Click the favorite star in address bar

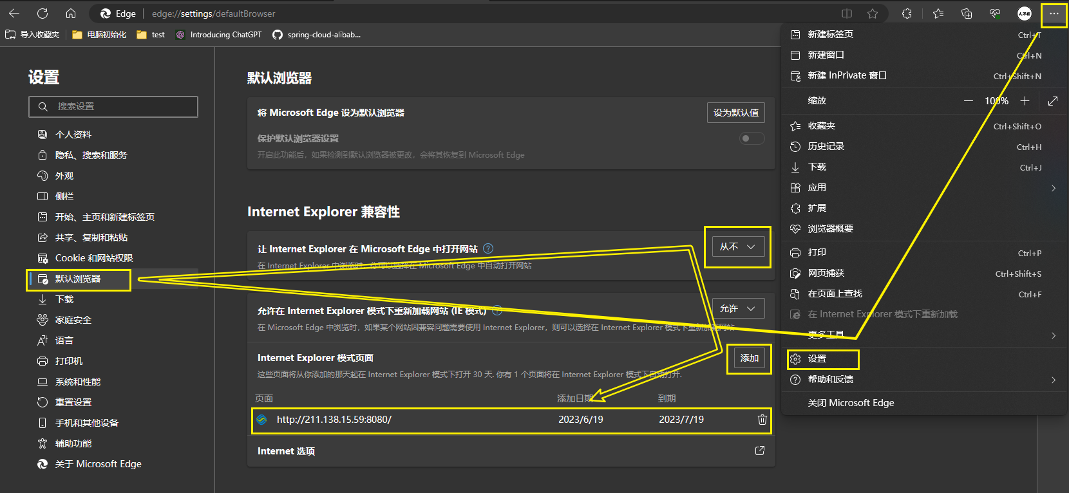pyautogui.click(x=873, y=14)
